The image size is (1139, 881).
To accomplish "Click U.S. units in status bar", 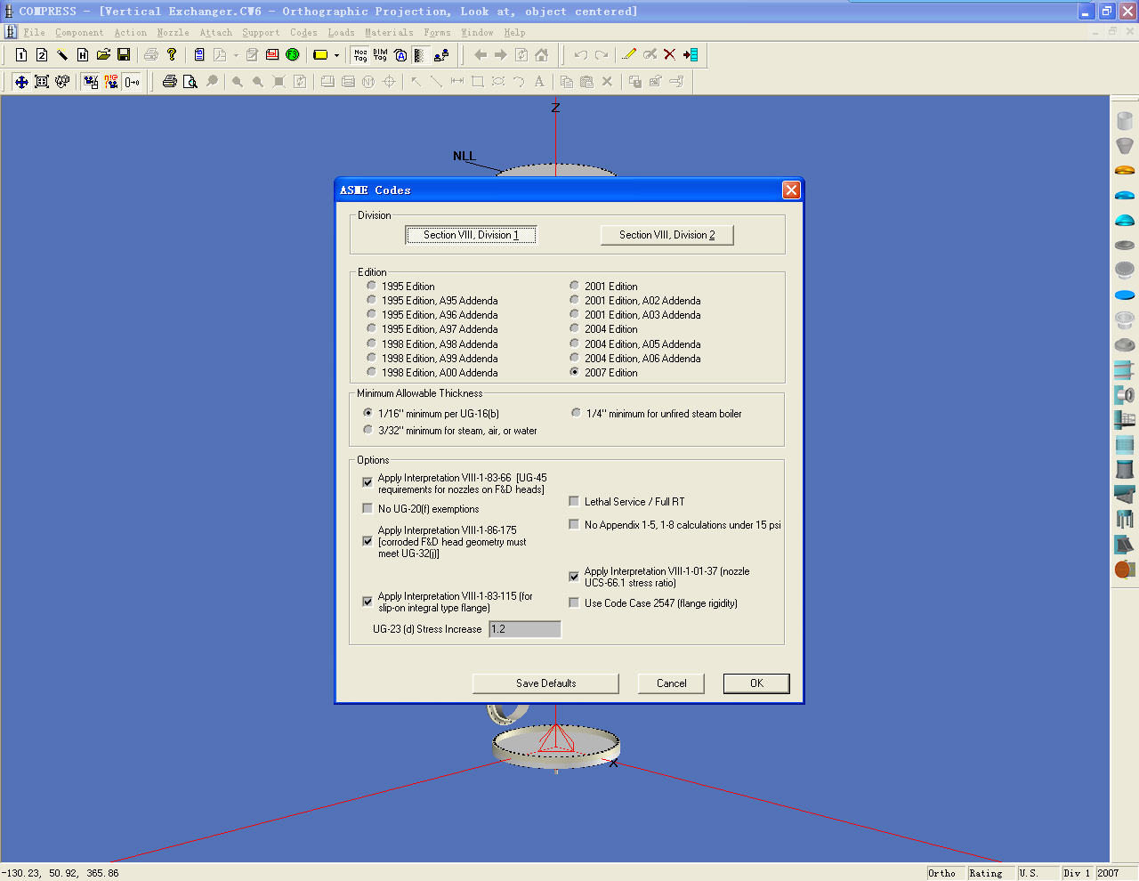I will coord(1038,873).
